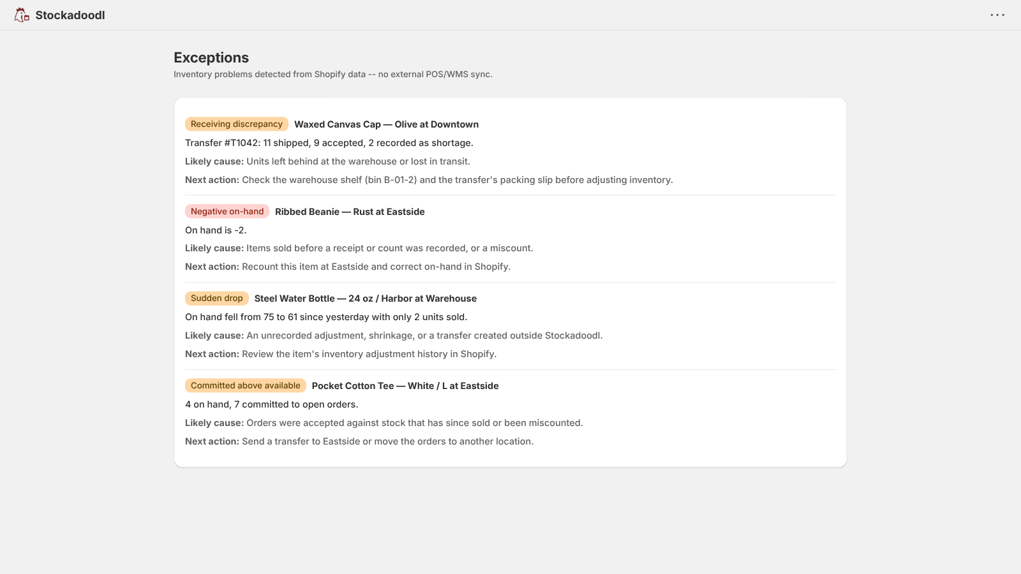Viewport: 1021px width, 574px height.
Task: Click the 'On hand is -2.' line
Action: [x=216, y=230]
